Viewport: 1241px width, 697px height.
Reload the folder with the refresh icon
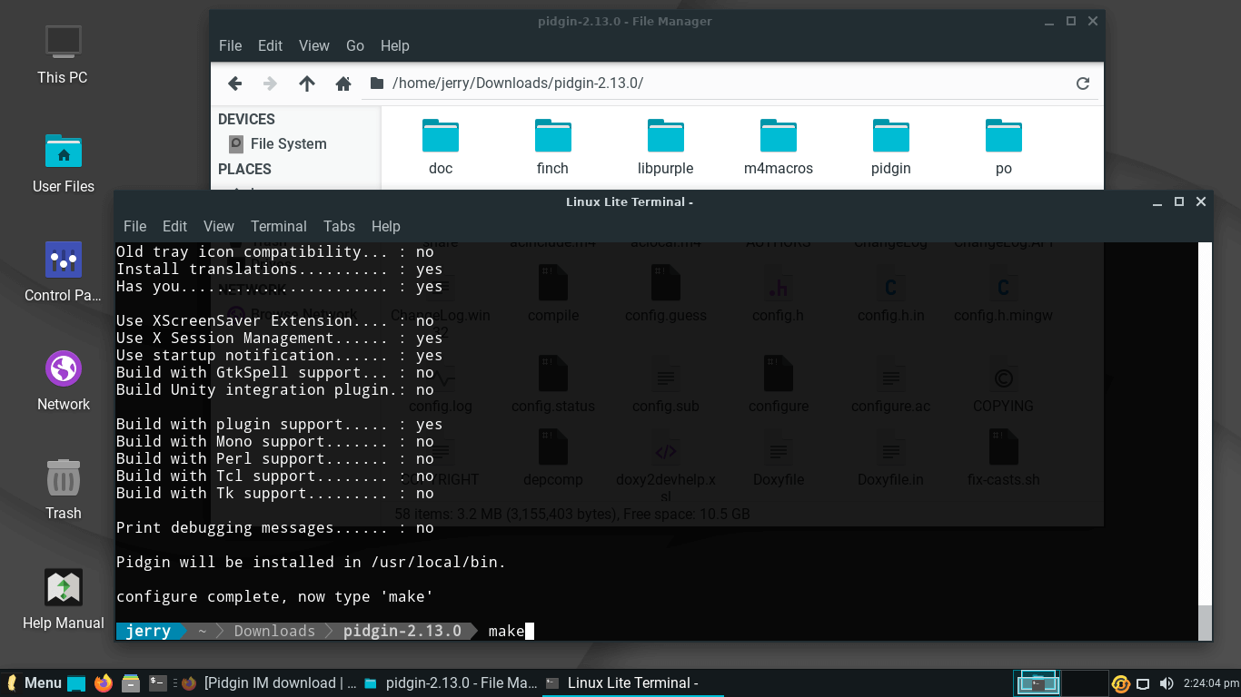pos(1082,83)
